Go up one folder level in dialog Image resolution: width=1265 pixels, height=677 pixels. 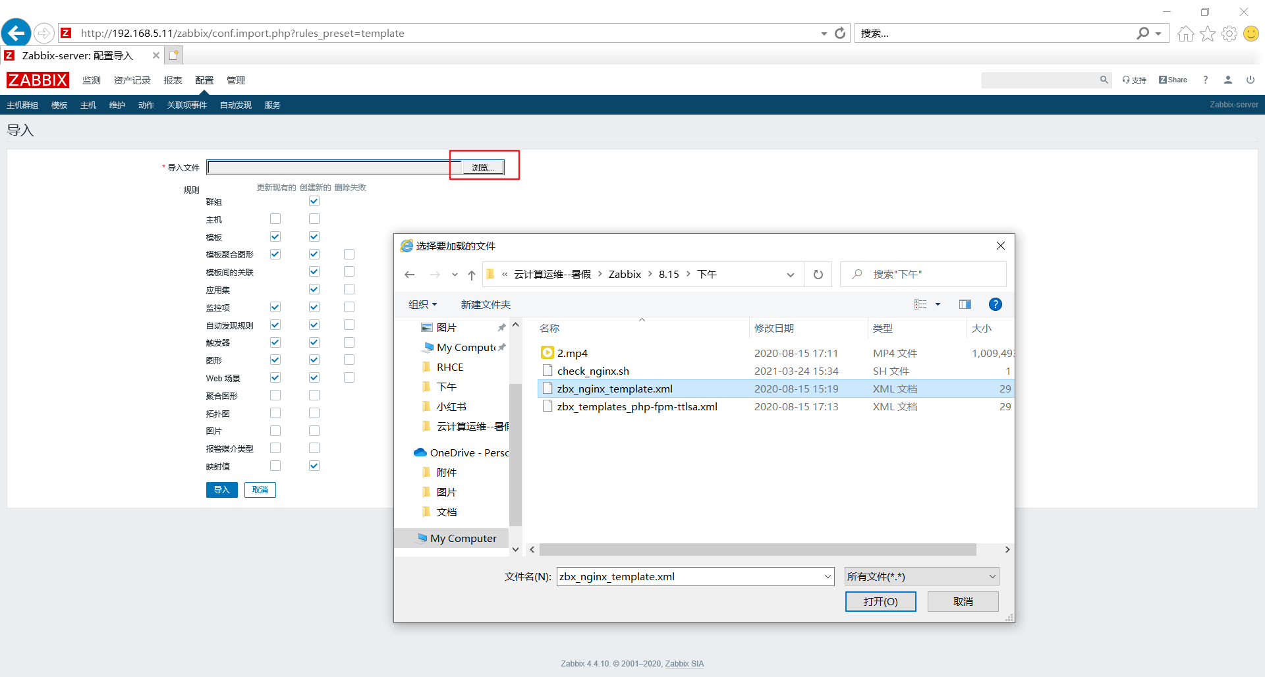coord(472,275)
